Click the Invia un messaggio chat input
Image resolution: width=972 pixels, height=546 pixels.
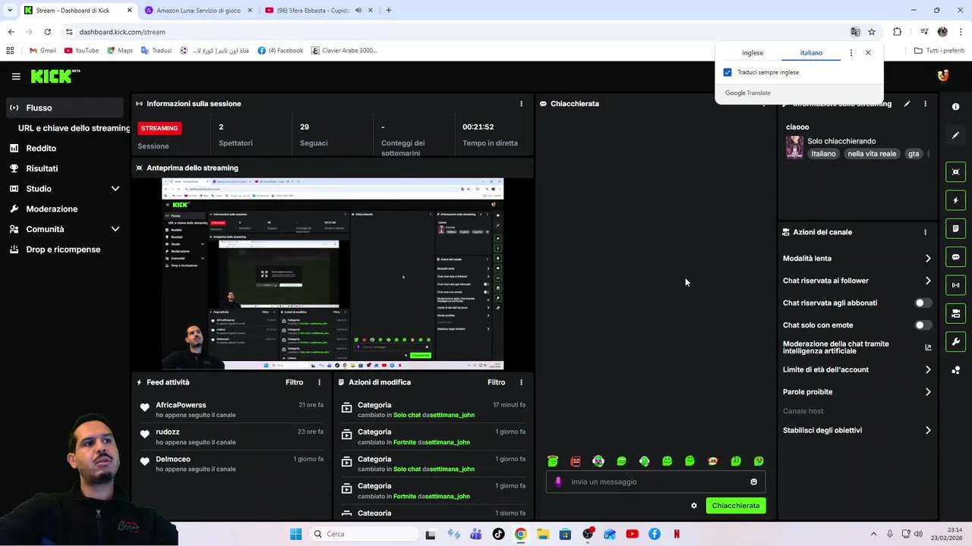[x=655, y=482]
